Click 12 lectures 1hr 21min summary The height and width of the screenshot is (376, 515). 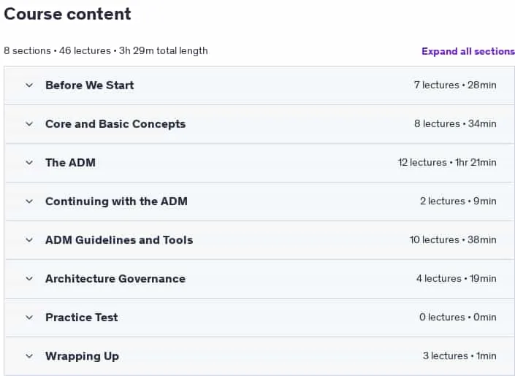[447, 163]
